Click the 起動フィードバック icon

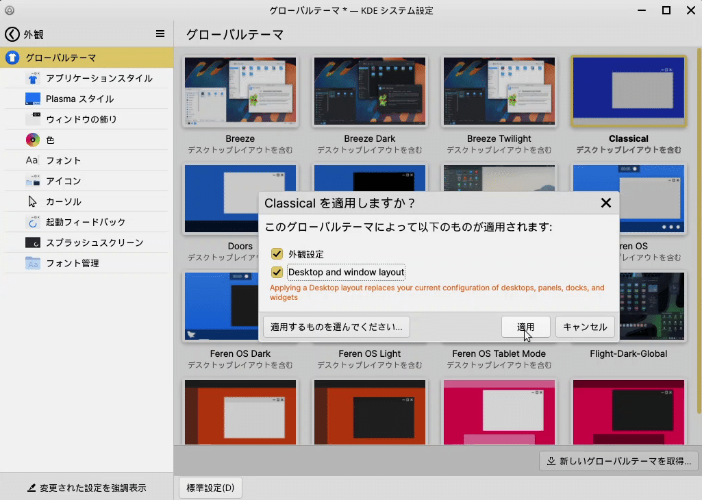(x=33, y=222)
